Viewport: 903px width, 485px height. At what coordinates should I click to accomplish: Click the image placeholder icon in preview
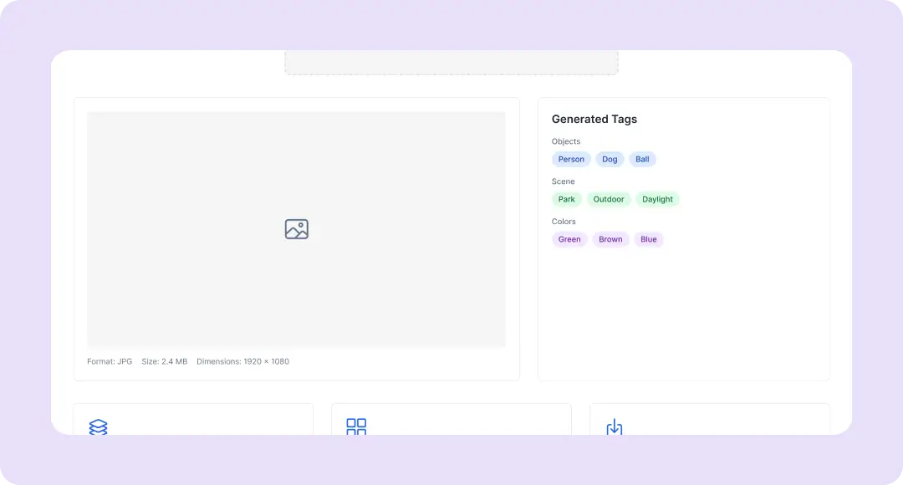pyautogui.click(x=296, y=229)
